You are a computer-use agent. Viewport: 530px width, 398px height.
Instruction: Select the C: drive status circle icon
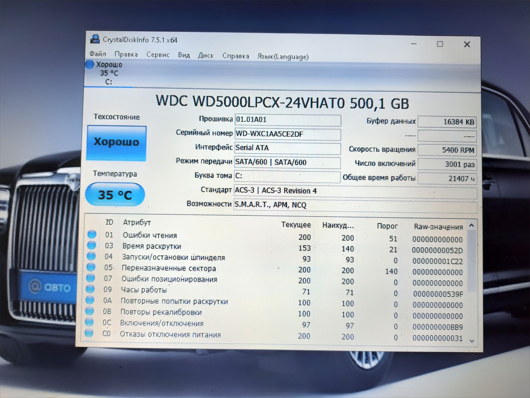click(x=90, y=64)
